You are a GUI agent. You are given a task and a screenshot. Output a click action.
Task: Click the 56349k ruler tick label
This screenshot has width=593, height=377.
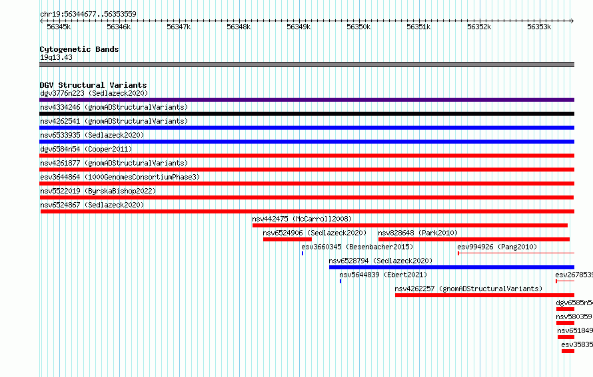click(298, 27)
